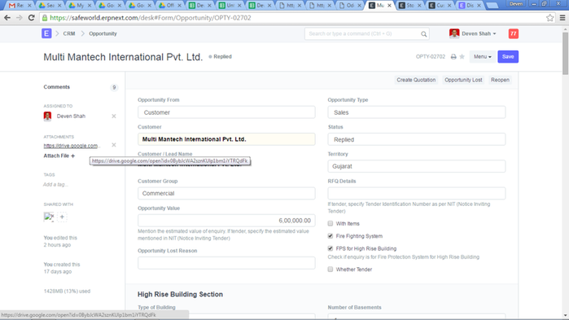The width and height of the screenshot is (569, 320).
Task: Click the search magnifier icon
Action: click(x=423, y=33)
